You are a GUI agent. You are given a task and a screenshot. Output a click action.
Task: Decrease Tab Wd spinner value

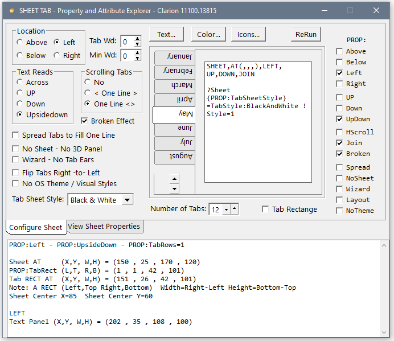(x=137, y=44)
